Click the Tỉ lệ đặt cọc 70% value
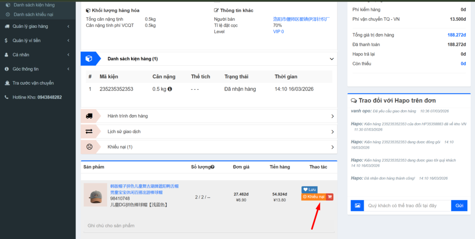 click(x=277, y=25)
